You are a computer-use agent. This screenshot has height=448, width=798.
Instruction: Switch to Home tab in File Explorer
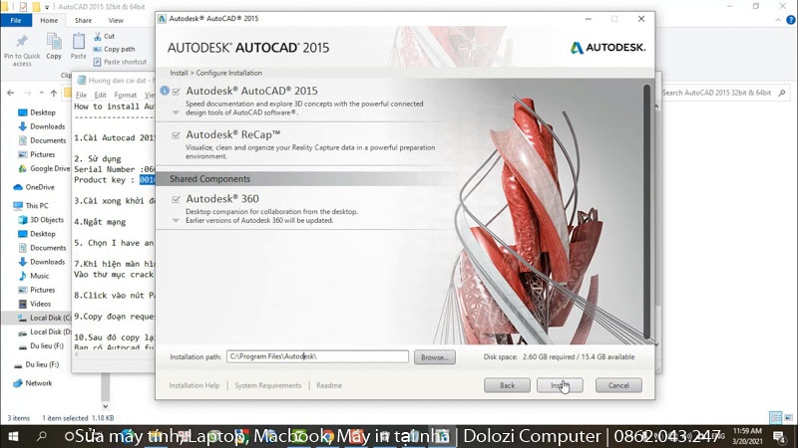click(49, 20)
